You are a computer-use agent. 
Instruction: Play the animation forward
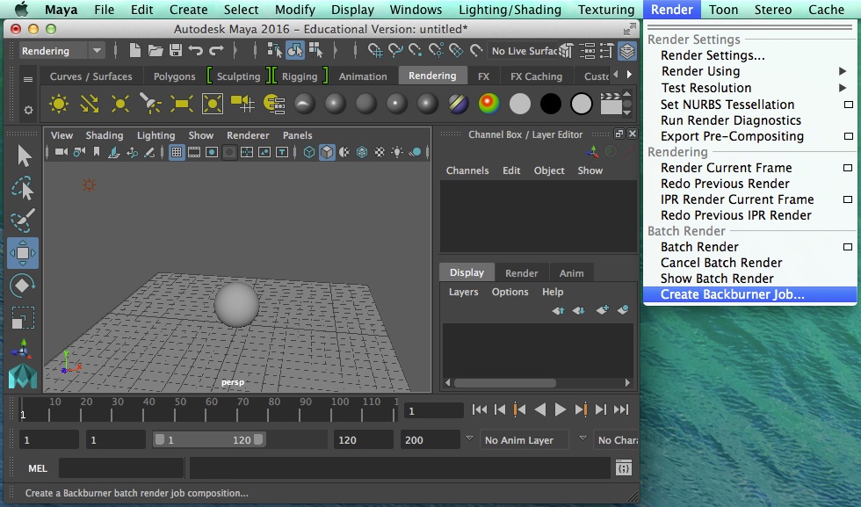point(561,409)
